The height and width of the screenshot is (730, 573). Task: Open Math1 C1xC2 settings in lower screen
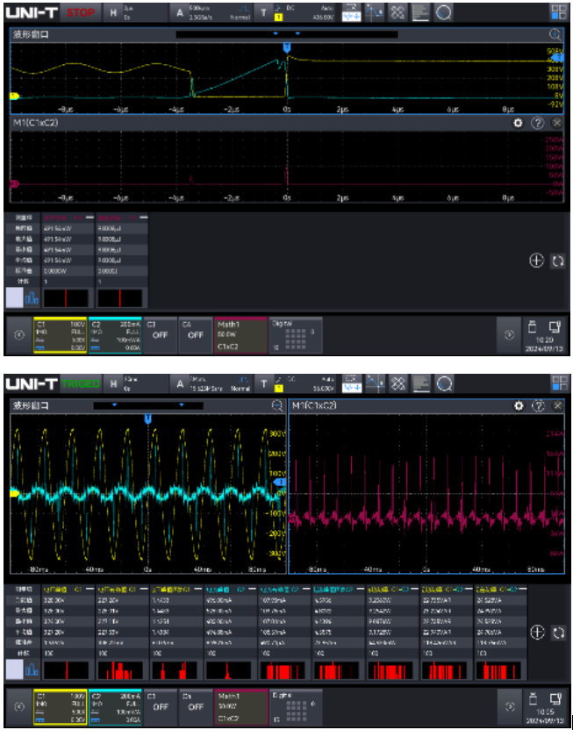(x=240, y=704)
